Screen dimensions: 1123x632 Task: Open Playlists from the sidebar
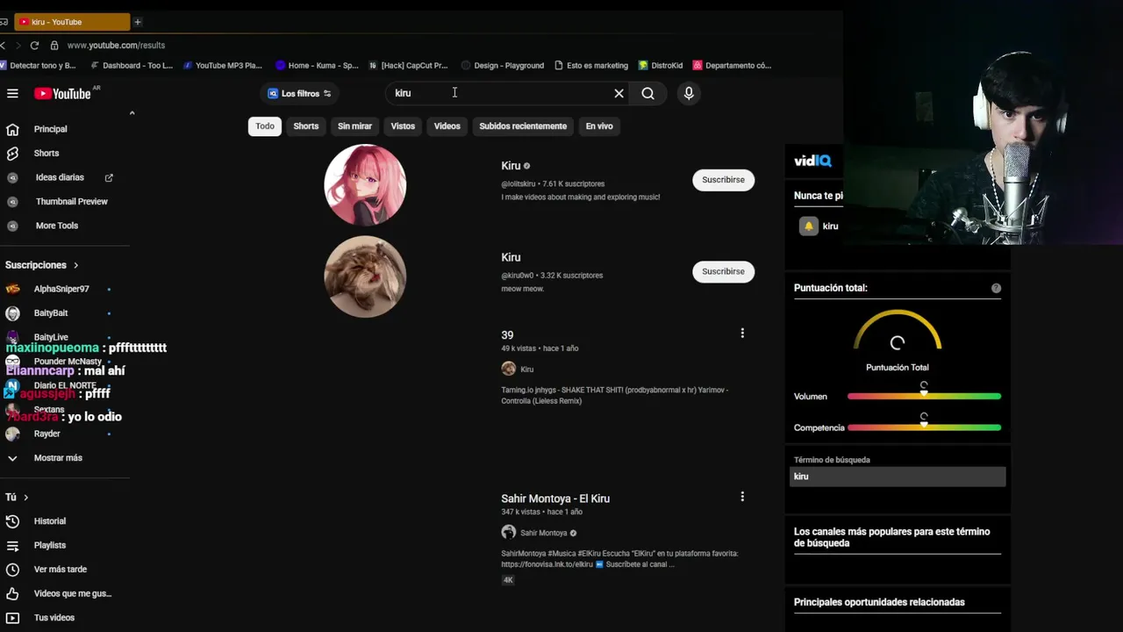point(50,545)
